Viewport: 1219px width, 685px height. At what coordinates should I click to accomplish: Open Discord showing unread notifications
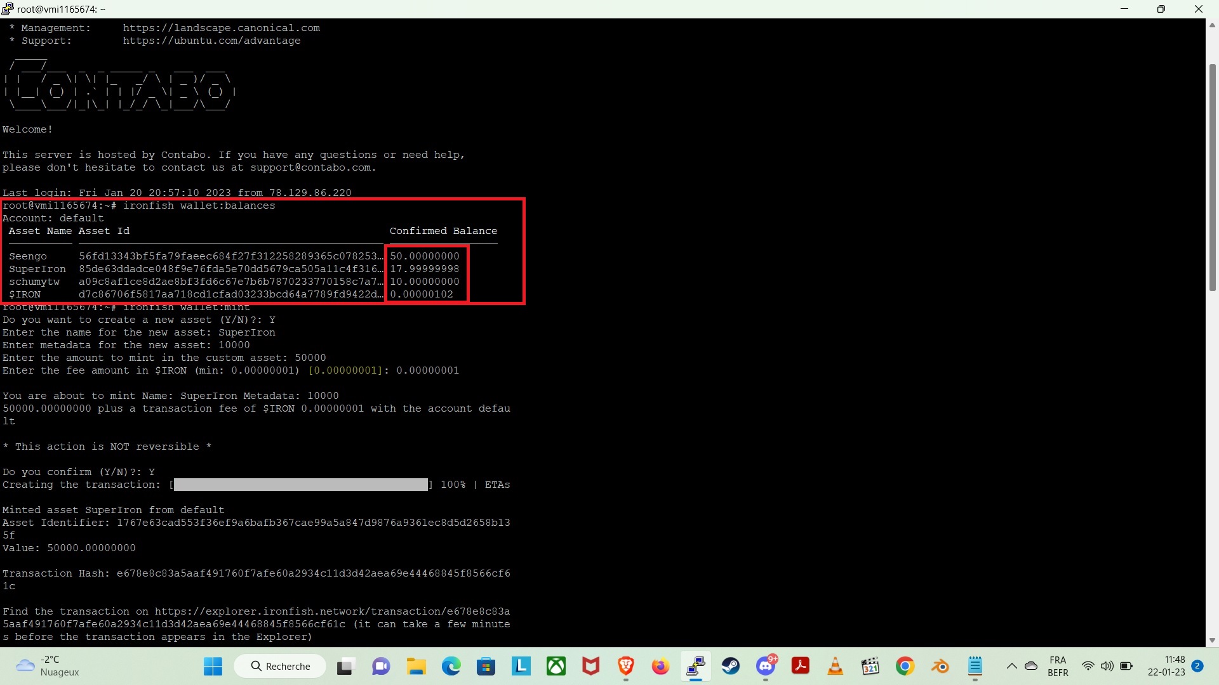766,666
